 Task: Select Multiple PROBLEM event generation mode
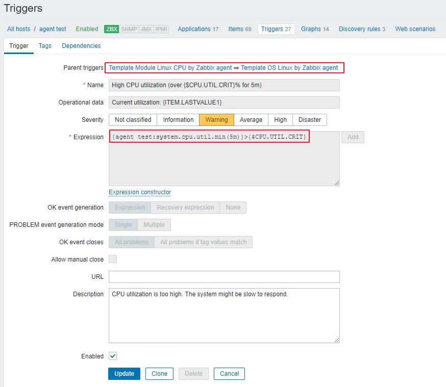[154, 225]
